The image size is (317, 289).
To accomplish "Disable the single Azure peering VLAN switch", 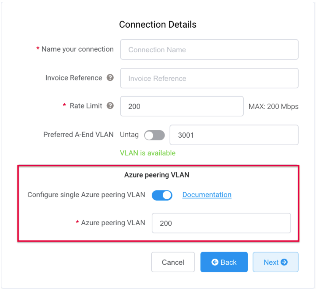I will tap(162, 195).
